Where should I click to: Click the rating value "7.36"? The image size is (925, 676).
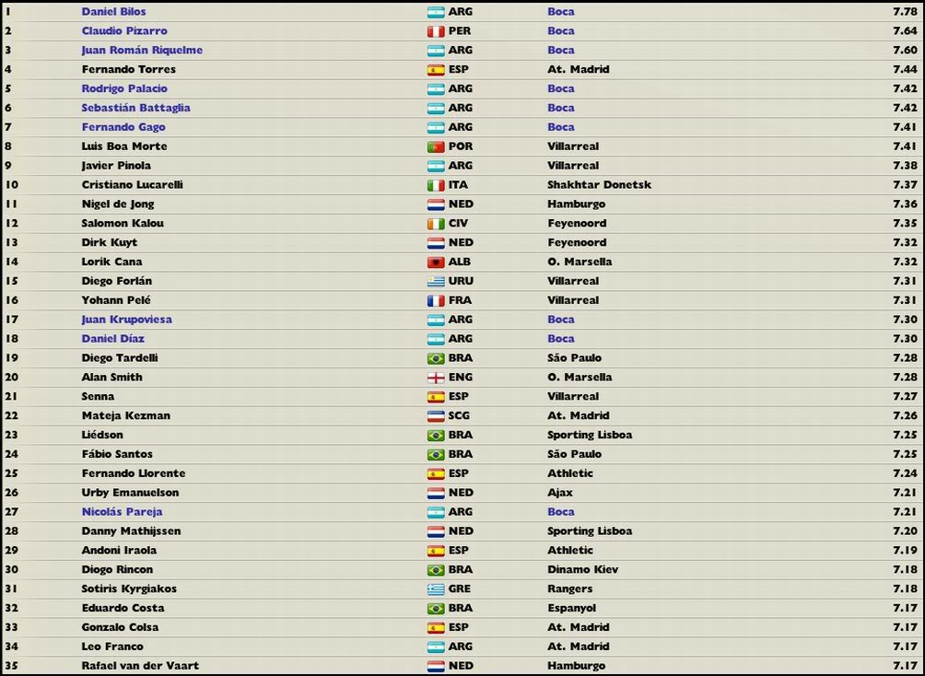(x=905, y=204)
